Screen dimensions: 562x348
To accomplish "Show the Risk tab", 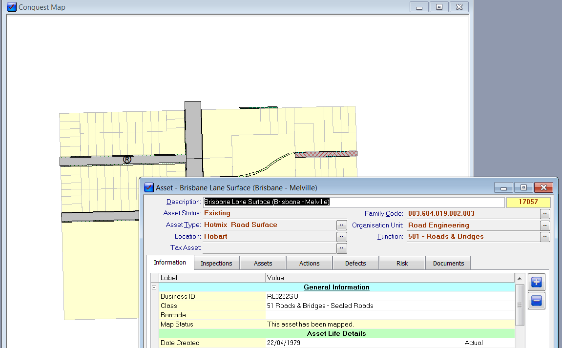I will (402, 264).
